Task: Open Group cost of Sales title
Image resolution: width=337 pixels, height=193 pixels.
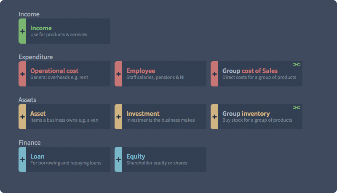Action: click(x=250, y=71)
